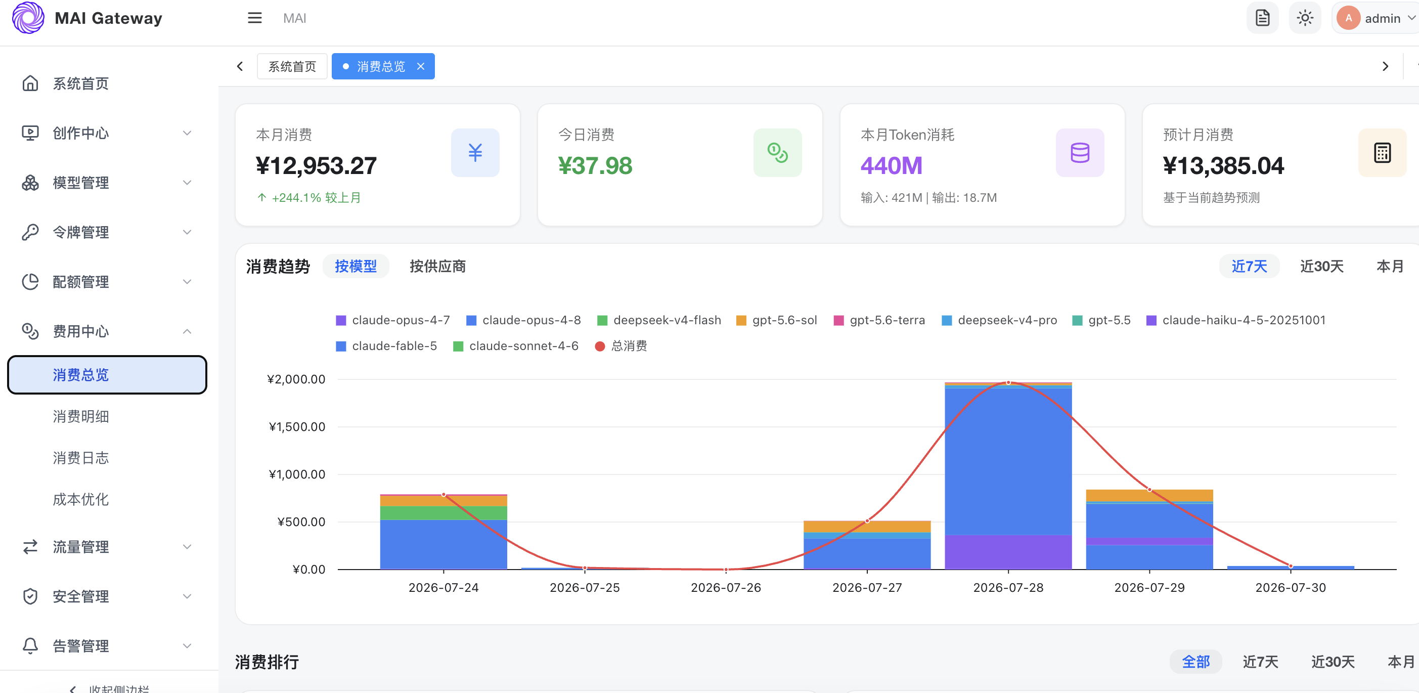Collapse the 费用中心 menu chevron
This screenshot has height=693, width=1419.
[187, 331]
